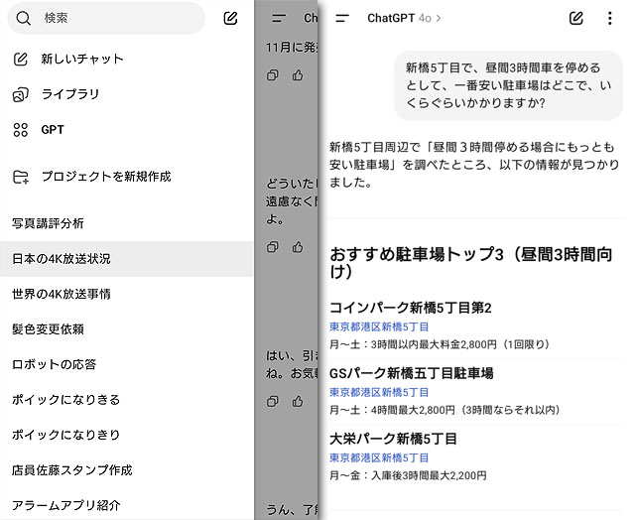
Task: Click the コインパーク新橋5丁目第2 heading
Action: (x=410, y=308)
